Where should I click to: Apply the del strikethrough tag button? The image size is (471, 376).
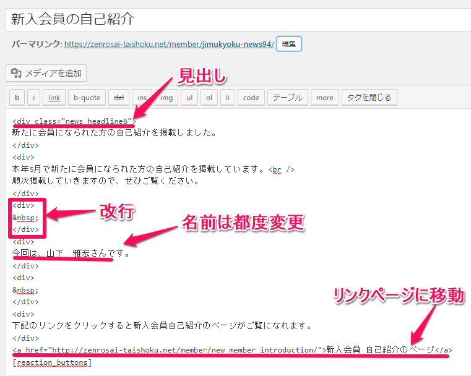(x=118, y=98)
